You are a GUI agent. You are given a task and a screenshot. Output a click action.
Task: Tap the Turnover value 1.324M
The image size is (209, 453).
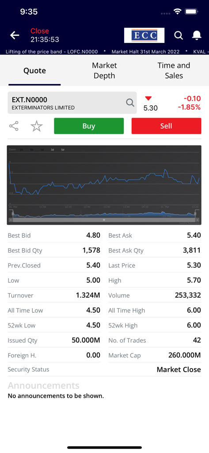pos(88,295)
